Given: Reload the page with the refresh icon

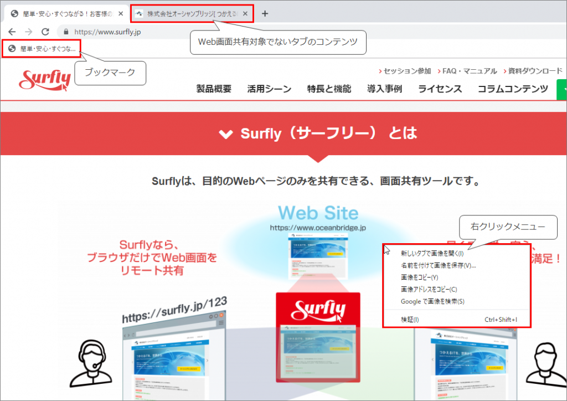Looking at the screenshot, I should click(x=46, y=32).
